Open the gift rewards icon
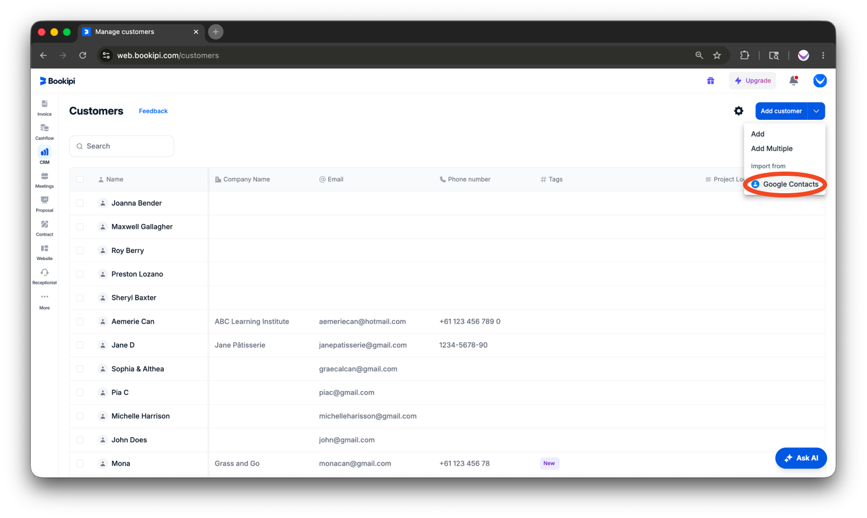The height and width of the screenshot is (518, 867). point(711,81)
